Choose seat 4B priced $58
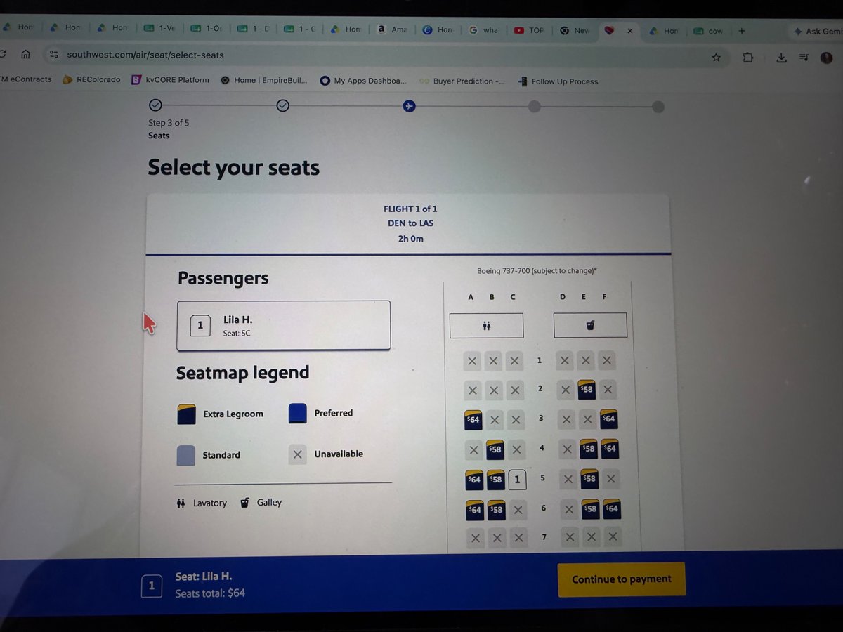The image size is (843, 632). coord(495,449)
